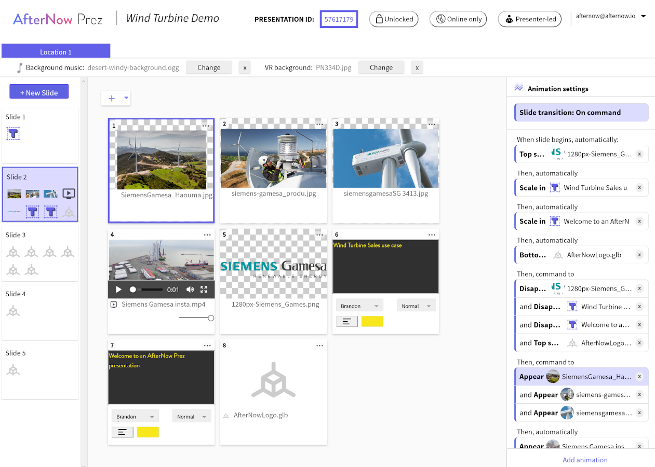Toggle the Unlocked lock state
Image resolution: width=655 pixels, height=467 pixels.
[394, 19]
